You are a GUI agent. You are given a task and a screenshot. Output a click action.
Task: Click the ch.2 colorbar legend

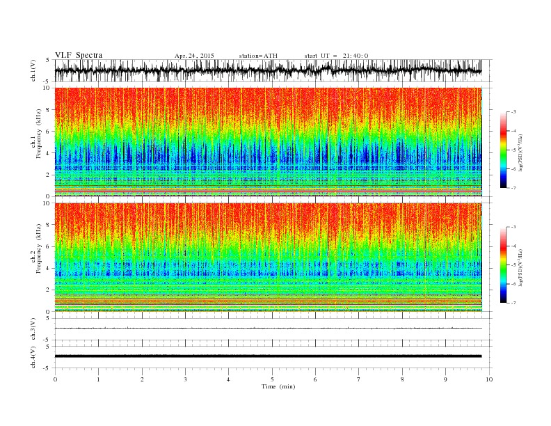504,265
